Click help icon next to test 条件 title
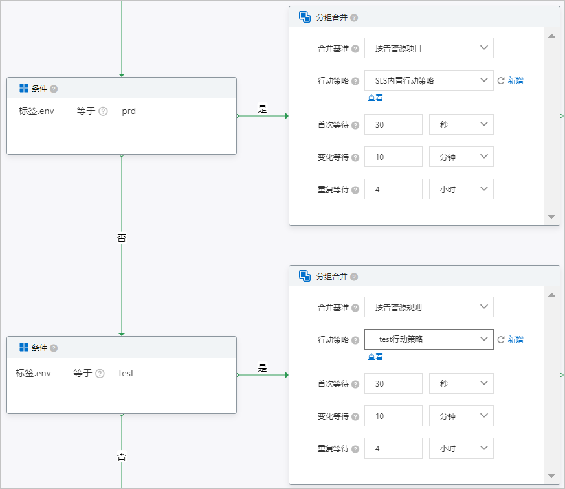Viewport: 565px width, 489px height. pyautogui.click(x=54, y=348)
